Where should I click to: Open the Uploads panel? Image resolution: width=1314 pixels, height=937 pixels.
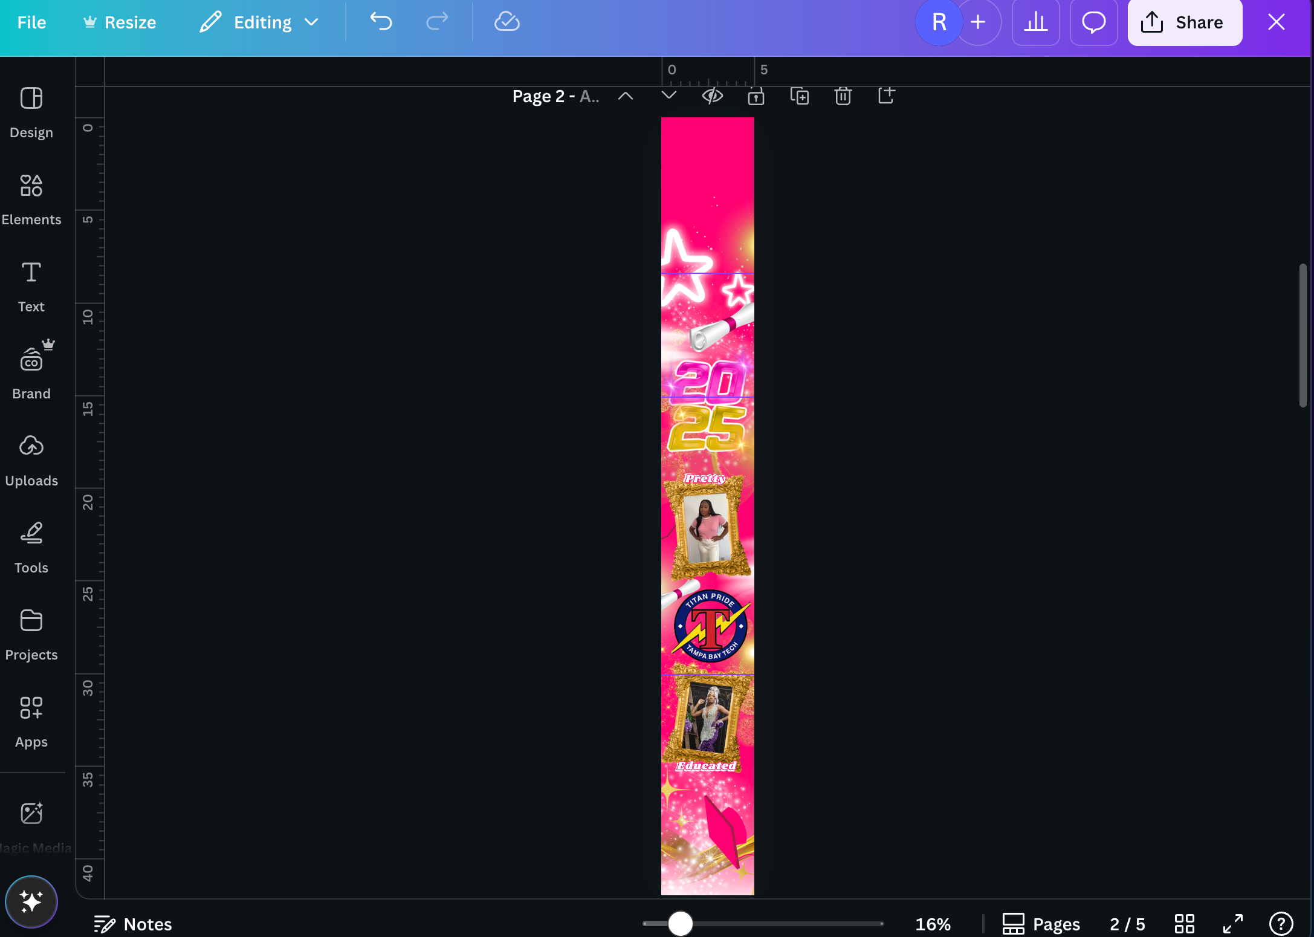point(31,461)
